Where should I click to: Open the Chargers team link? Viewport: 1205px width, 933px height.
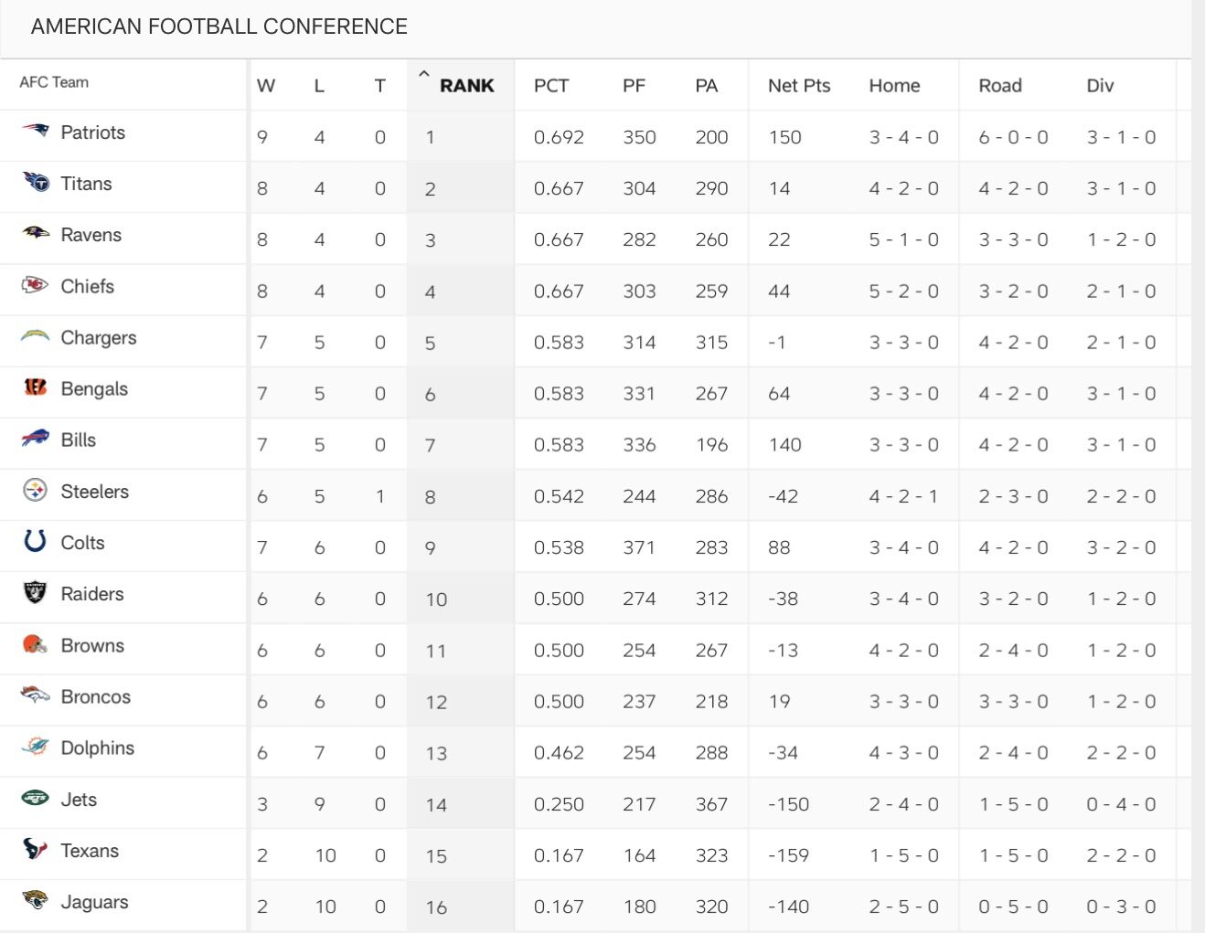click(99, 337)
